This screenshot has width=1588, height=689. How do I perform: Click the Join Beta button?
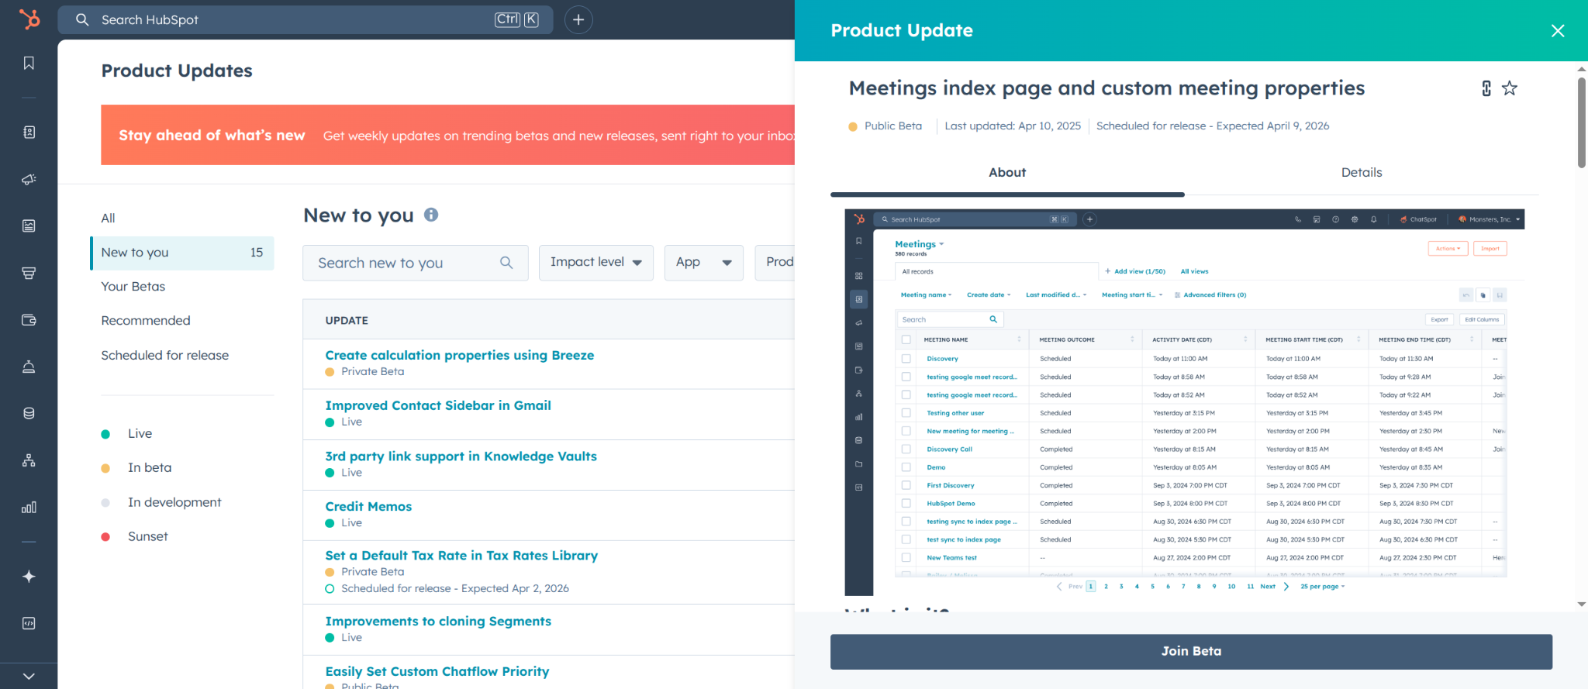(x=1191, y=652)
